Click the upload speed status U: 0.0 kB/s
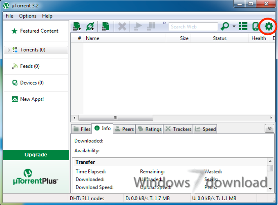 214,198
